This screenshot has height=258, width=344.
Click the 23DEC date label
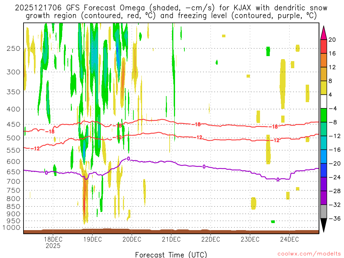tap(250, 239)
